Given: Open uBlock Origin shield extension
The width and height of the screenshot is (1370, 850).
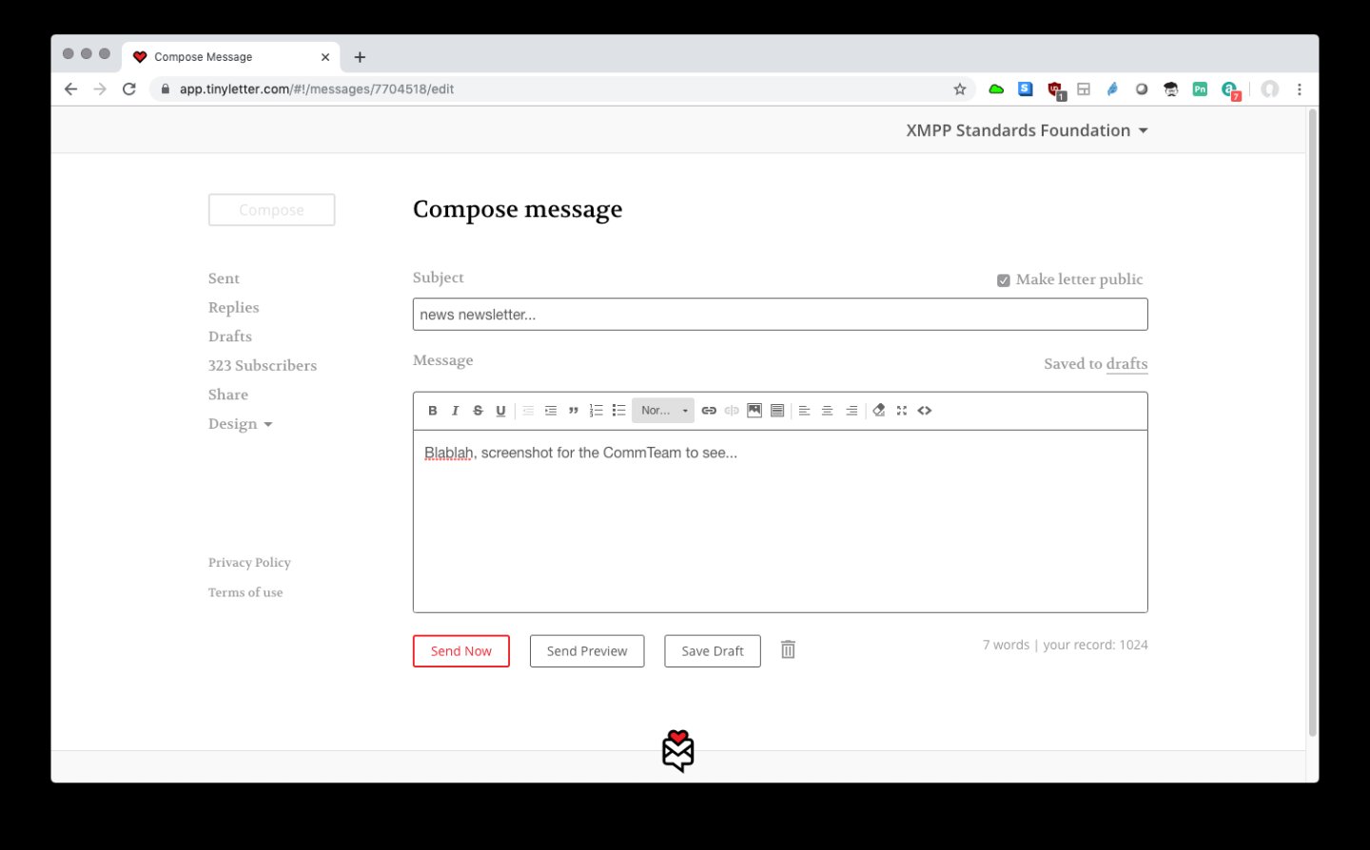Looking at the screenshot, I should (x=1055, y=89).
